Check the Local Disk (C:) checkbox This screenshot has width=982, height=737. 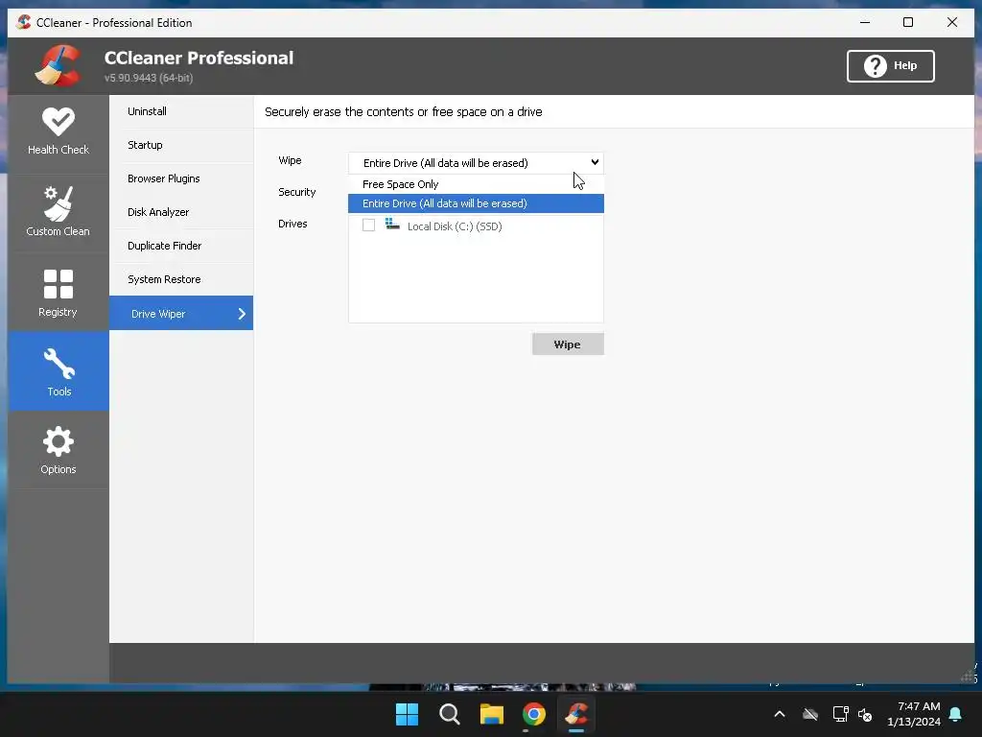pos(369,225)
